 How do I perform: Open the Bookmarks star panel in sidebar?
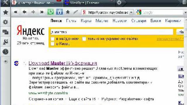click(6, 12)
